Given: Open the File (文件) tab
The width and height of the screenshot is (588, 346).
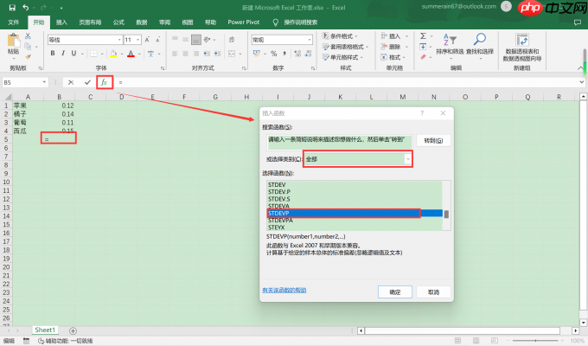Looking at the screenshot, I should point(14,22).
